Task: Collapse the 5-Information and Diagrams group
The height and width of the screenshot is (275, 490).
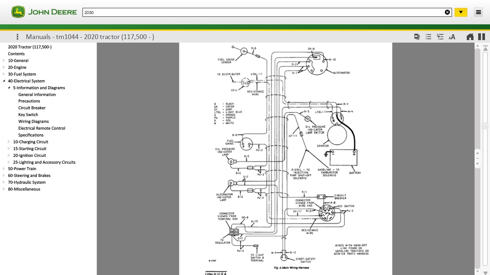Action: coord(9,88)
